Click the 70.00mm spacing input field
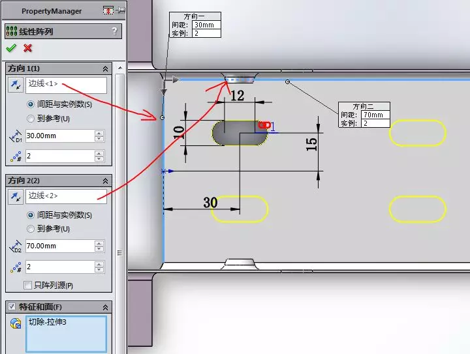This screenshot has height=354, width=470. [x=60, y=246]
